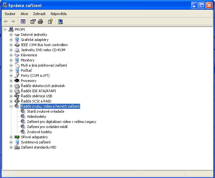Screen dimensions: 215x178
Task: Expand Jednotky DVD nebo CD-ROM
Action: (x=11, y=50)
